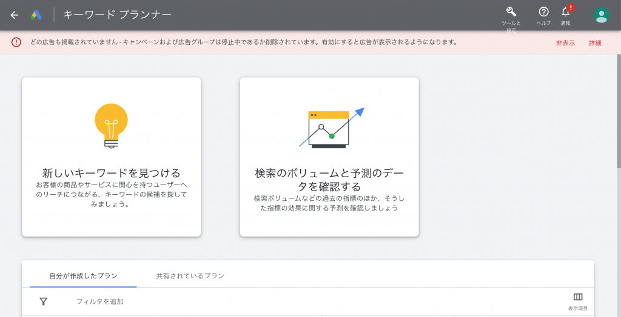The width and height of the screenshot is (621, 317).
Task: Switch to 共有されているプラン tab
Action: (190, 276)
